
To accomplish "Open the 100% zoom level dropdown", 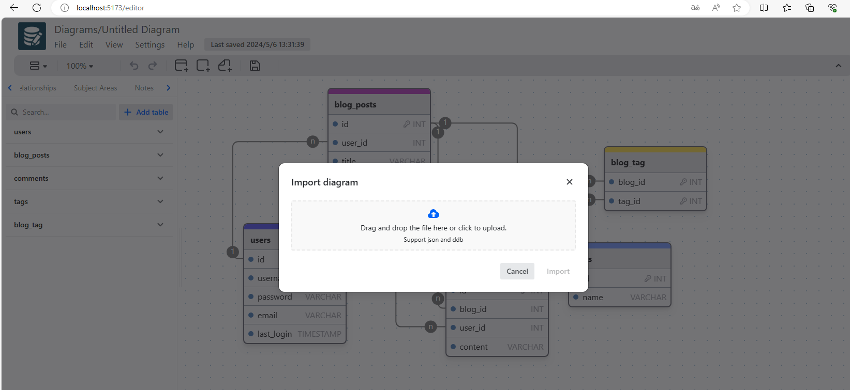I will [80, 66].
